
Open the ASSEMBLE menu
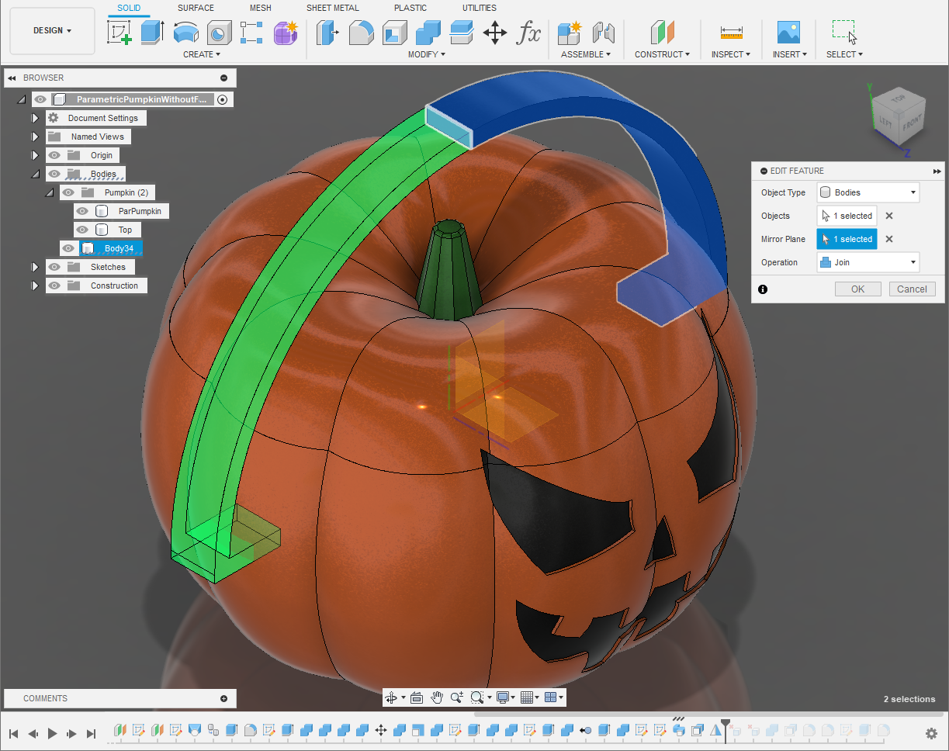[586, 54]
